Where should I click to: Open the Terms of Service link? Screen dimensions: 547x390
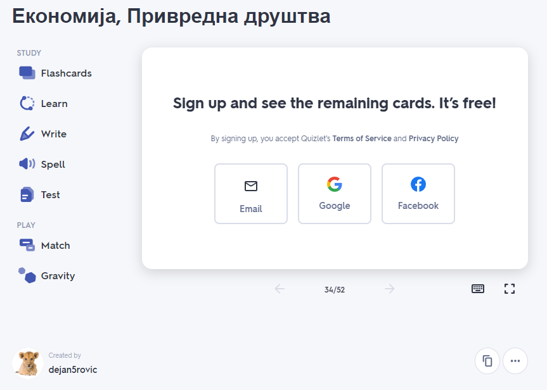coord(362,139)
